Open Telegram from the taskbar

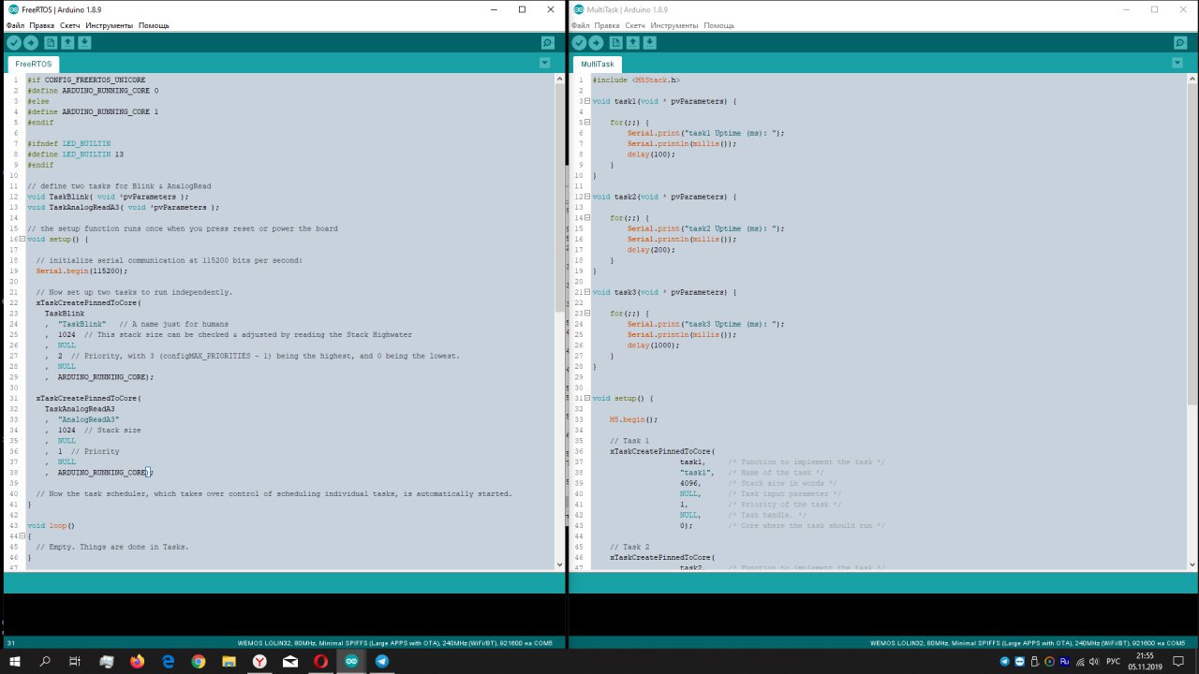(382, 661)
